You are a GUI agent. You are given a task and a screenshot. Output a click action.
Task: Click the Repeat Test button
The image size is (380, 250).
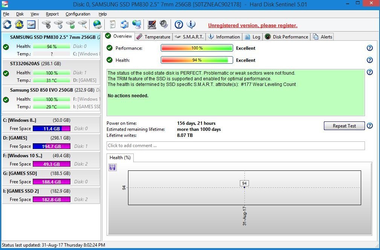click(x=344, y=126)
